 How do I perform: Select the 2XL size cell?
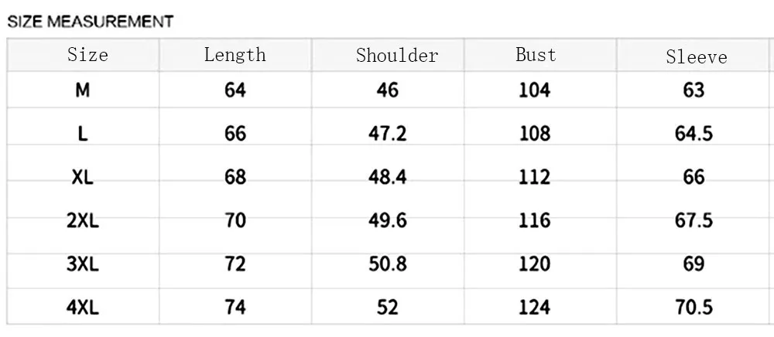pyautogui.click(x=83, y=220)
